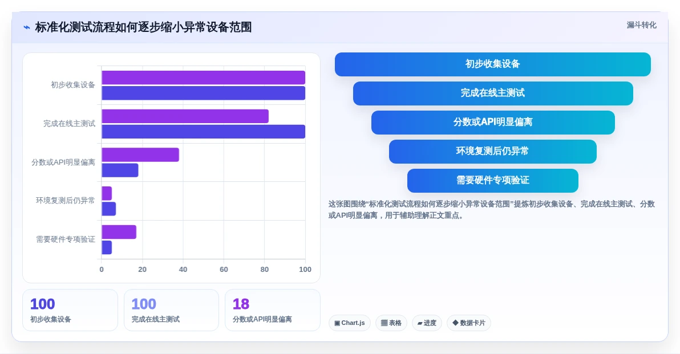Click the blue bar for 完成在线主测试
Screen dimensions: 680x354
(x=204, y=132)
